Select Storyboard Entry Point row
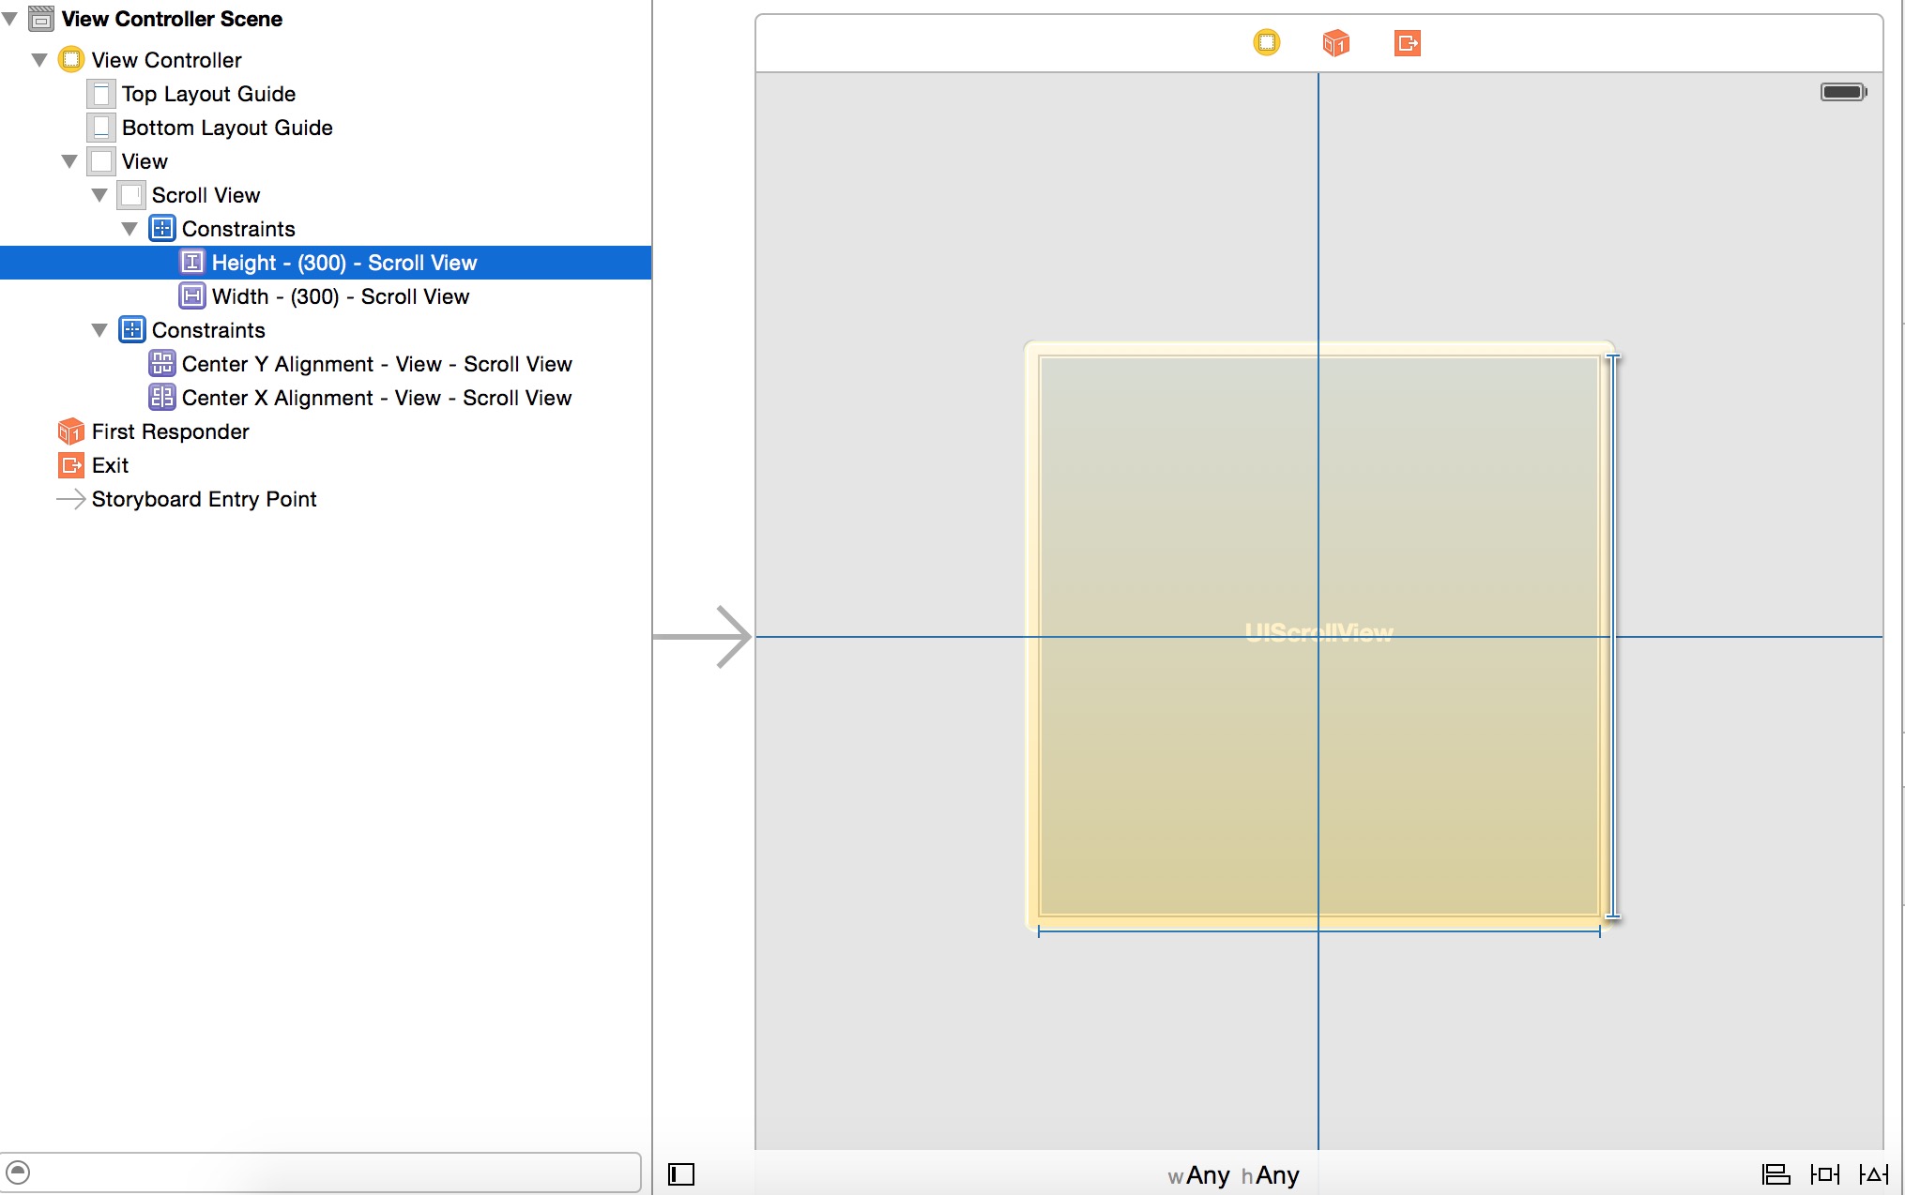This screenshot has height=1195, width=1905. 326,499
